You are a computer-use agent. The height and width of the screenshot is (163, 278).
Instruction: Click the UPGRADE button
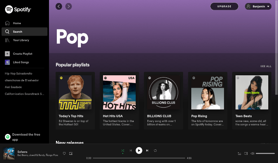coord(224,6)
